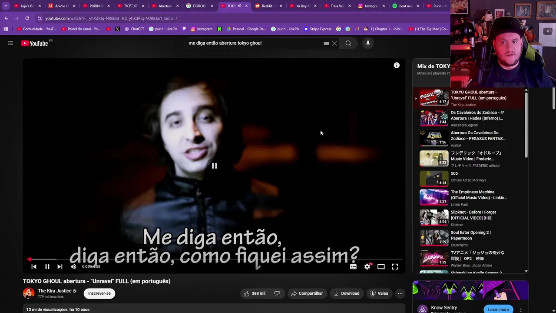Open the tab search dropdown arrow
The height and width of the screenshot is (313, 556).
(x=6, y=6)
